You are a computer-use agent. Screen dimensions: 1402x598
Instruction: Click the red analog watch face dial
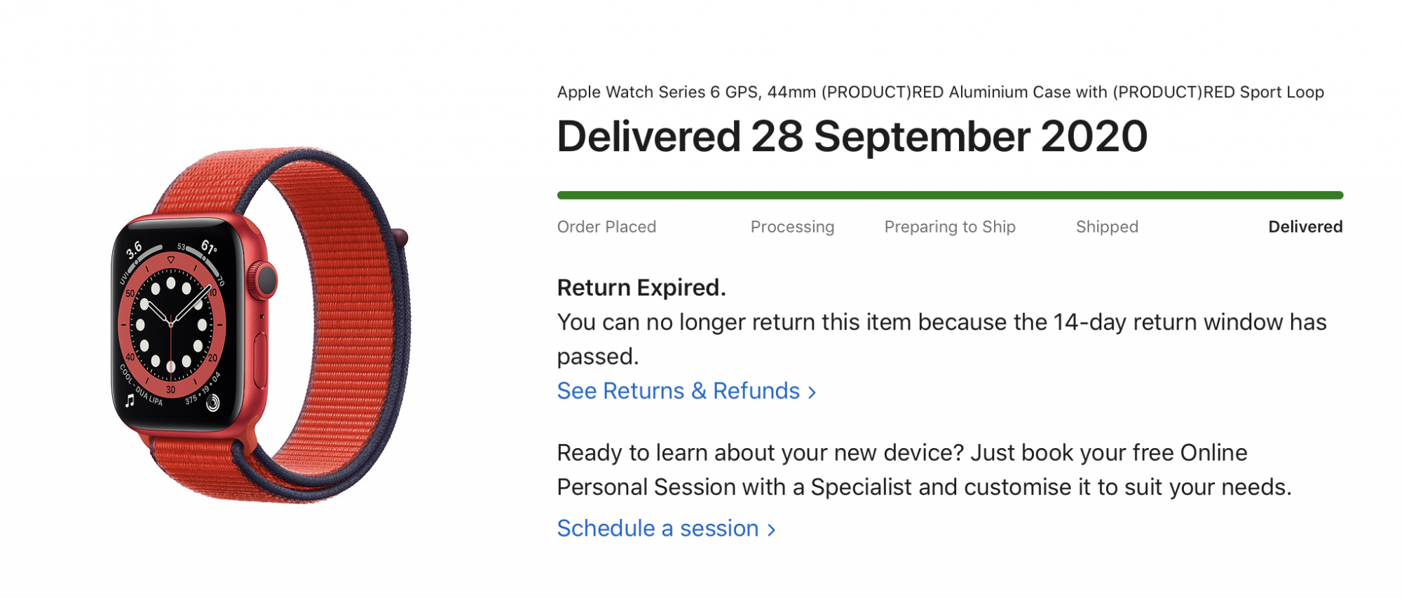[x=171, y=324]
